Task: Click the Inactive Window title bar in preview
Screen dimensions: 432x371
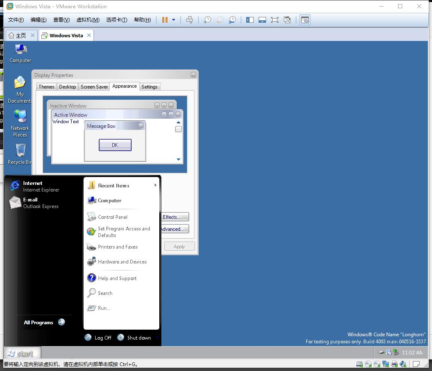Action: [112, 105]
